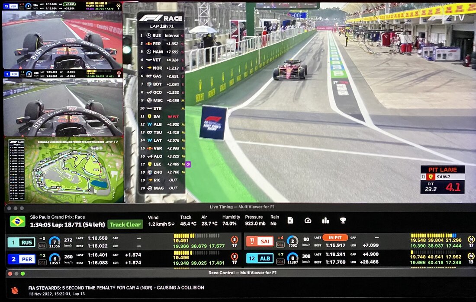Click the soft tyre compound icon on RUS row
This screenshot has height=302, width=476.
(234, 239)
